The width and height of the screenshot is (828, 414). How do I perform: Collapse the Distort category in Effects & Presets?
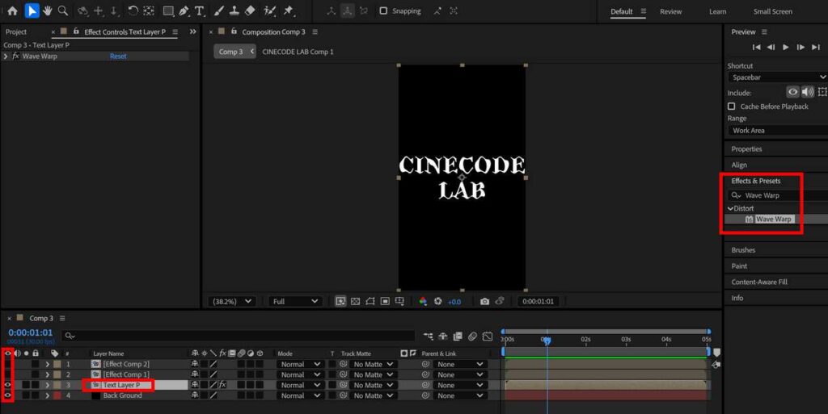click(730, 208)
